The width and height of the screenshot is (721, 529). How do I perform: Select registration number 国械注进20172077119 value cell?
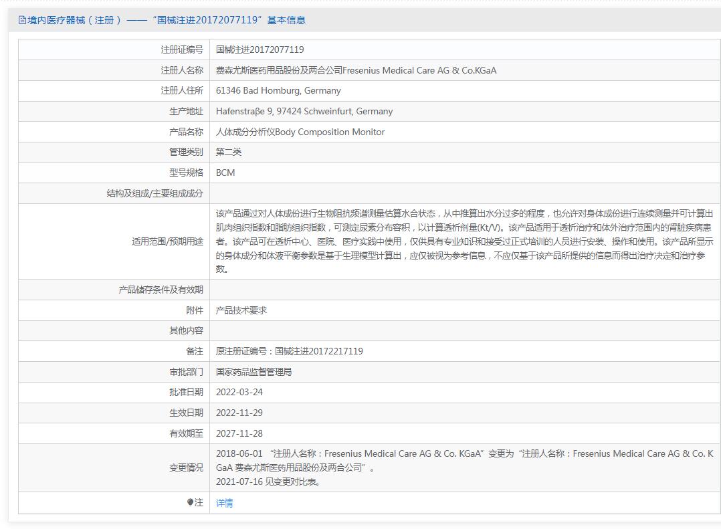(x=260, y=49)
